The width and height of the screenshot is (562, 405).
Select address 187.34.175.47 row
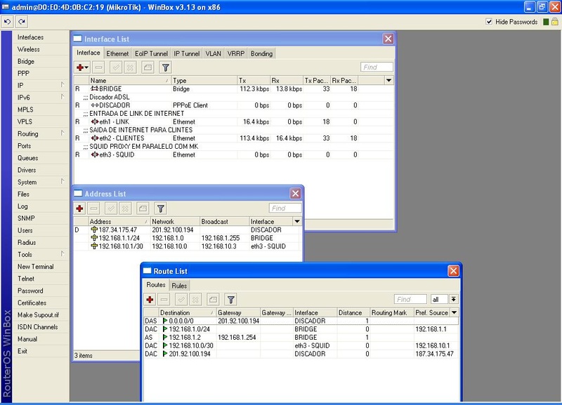(187, 230)
